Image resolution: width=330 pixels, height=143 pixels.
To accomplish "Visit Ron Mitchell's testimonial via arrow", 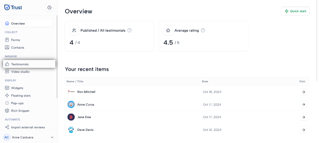I will click(303, 92).
